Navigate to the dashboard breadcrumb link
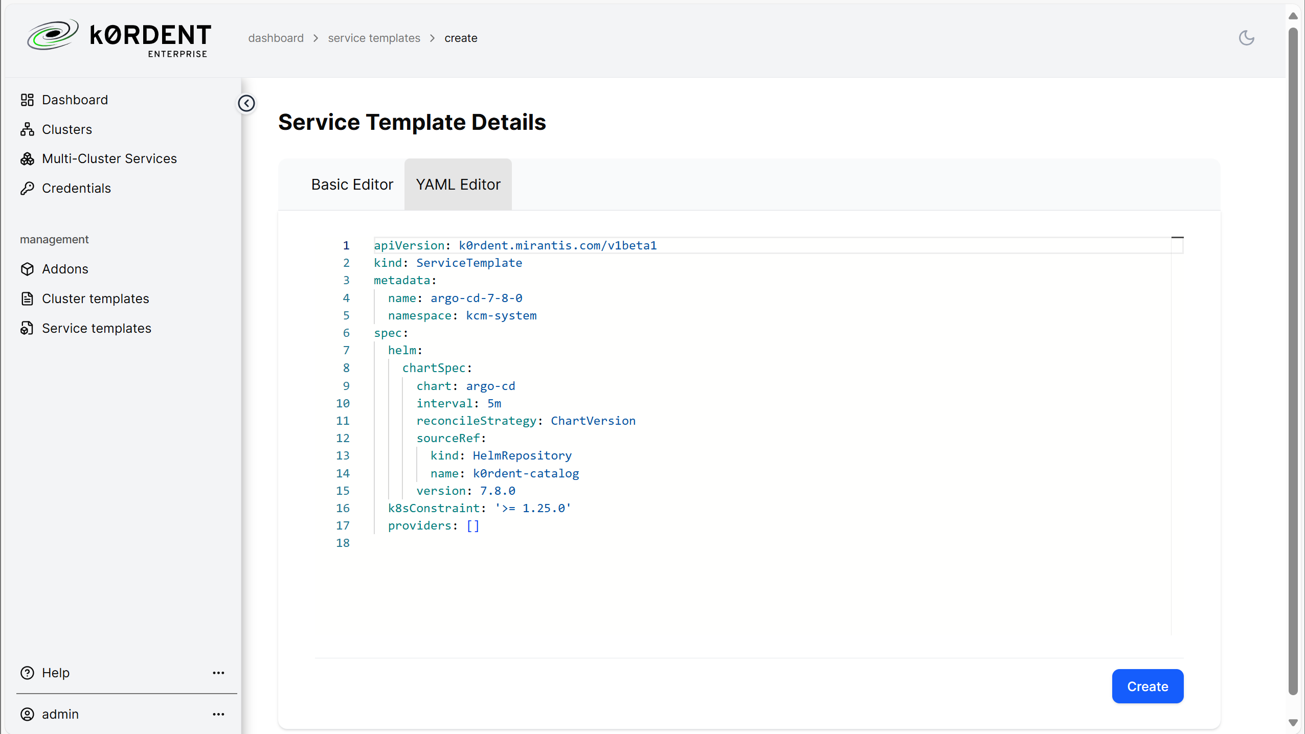The image size is (1305, 734). [x=276, y=38]
